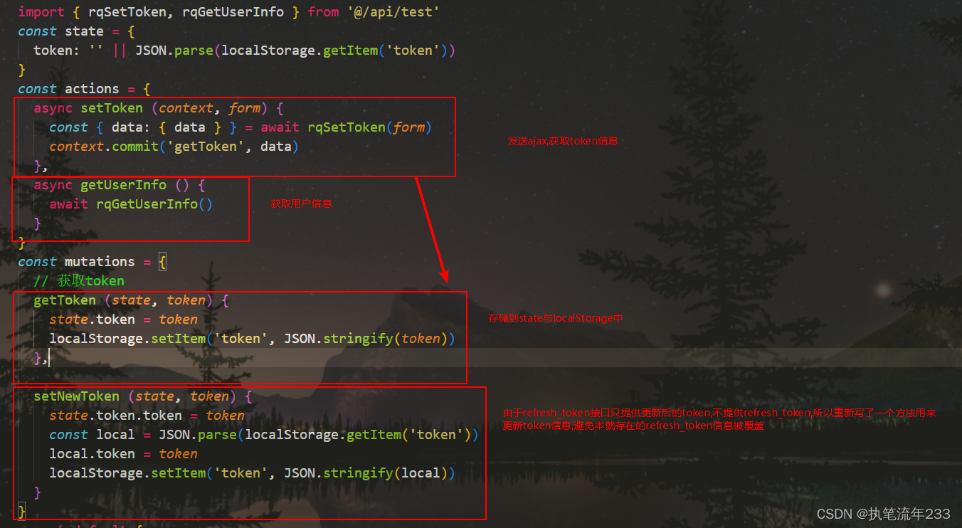Click the 'await rqSetToken(form)' call
This screenshot has height=528, width=962.
[x=347, y=127]
